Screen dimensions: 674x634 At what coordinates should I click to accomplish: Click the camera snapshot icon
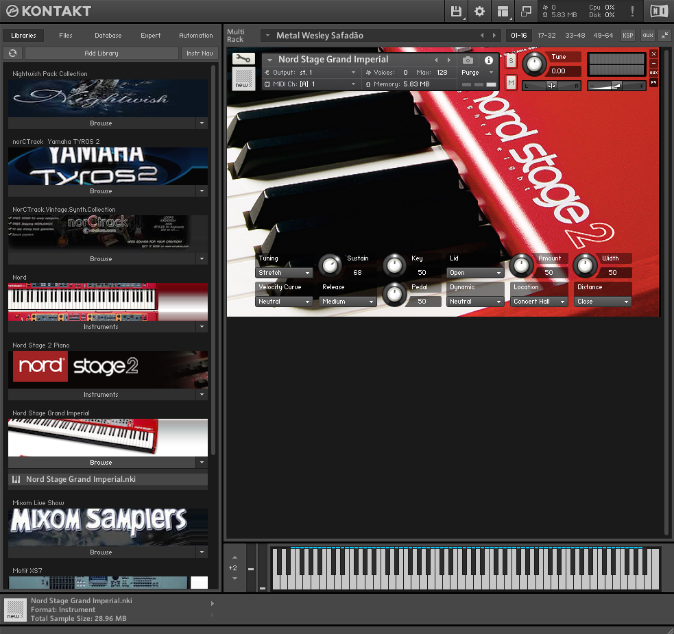tap(468, 60)
